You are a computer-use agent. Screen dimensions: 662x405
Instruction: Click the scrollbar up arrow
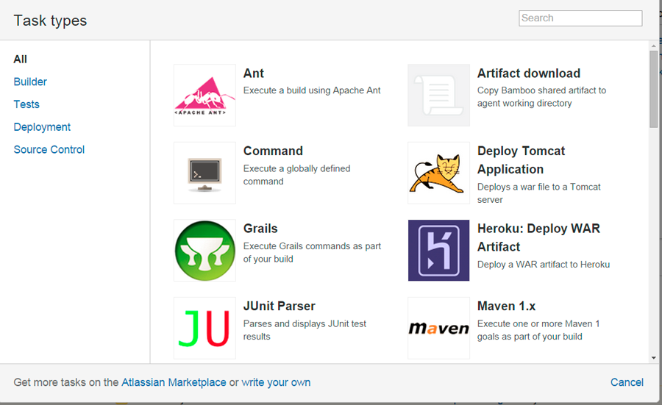coord(654,46)
